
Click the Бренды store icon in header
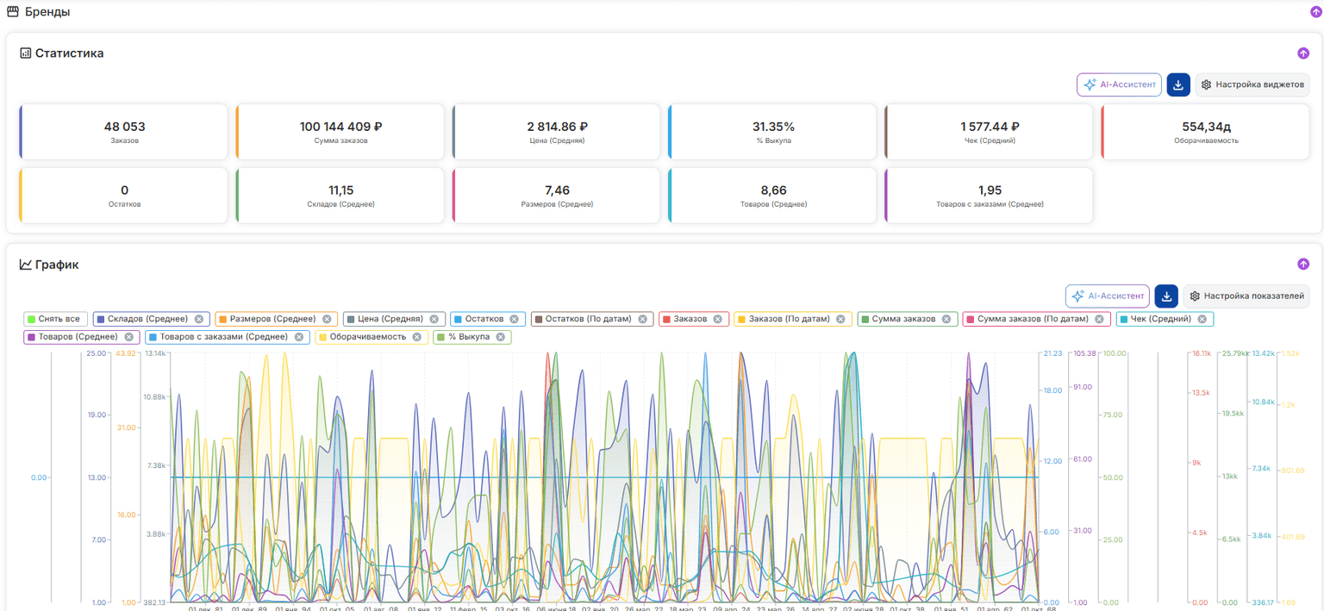[x=13, y=12]
